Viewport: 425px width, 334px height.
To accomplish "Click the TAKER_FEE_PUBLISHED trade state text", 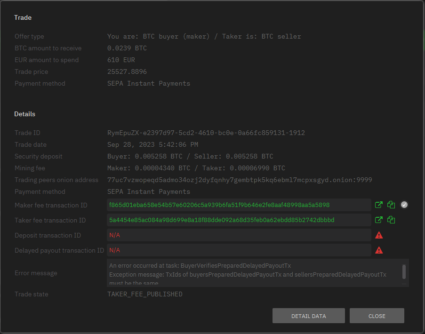I will tap(145, 294).
